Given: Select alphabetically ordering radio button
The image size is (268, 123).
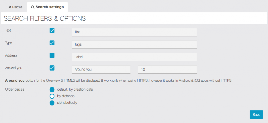Looking at the screenshot, I should point(52,103).
